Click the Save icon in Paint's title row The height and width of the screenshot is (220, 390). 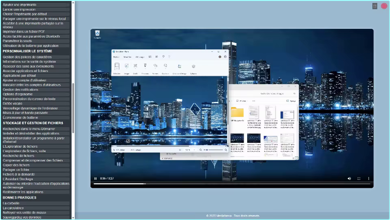[150, 57]
